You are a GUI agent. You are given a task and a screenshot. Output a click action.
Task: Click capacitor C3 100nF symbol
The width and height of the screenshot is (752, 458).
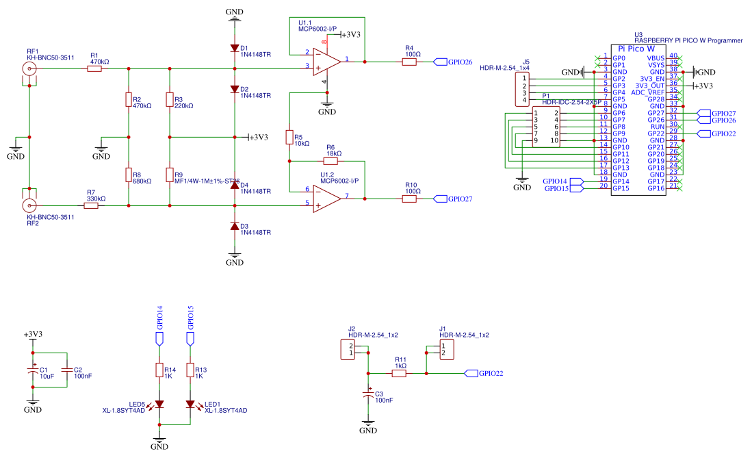point(369,396)
